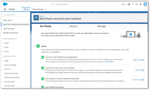
Task: Open the Setup gear icon
Action: (136, 4)
